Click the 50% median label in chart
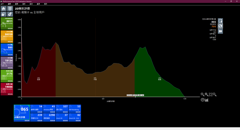Viewport: 240px width, 130px height. (x=95, y=79)
